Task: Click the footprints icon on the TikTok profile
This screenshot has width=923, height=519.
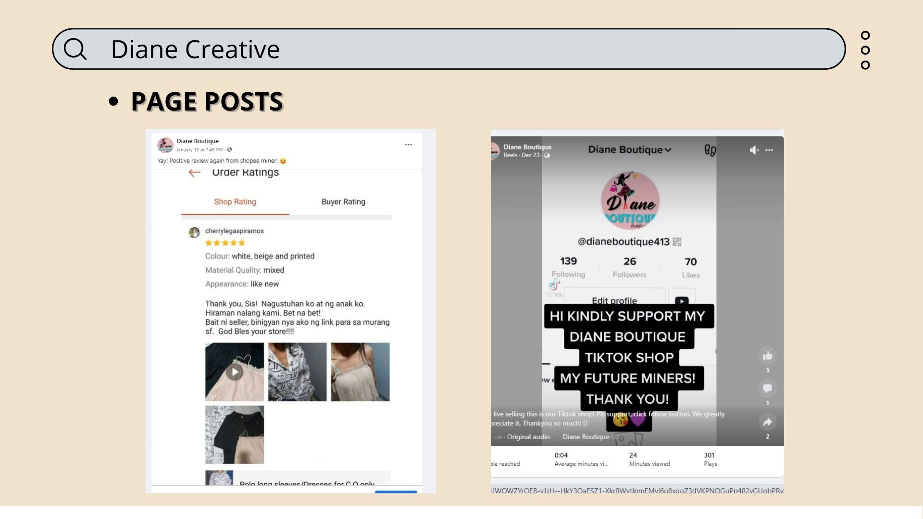Action: coord(710,150)
